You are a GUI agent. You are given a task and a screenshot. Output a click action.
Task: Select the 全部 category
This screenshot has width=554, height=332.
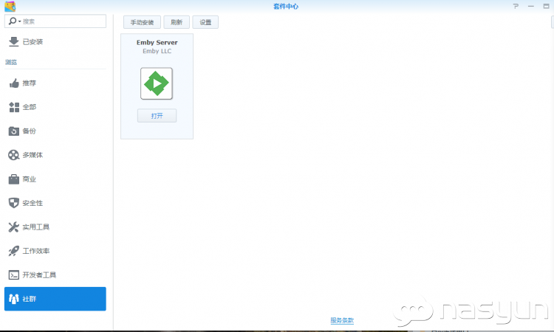[x=55, y=107]
